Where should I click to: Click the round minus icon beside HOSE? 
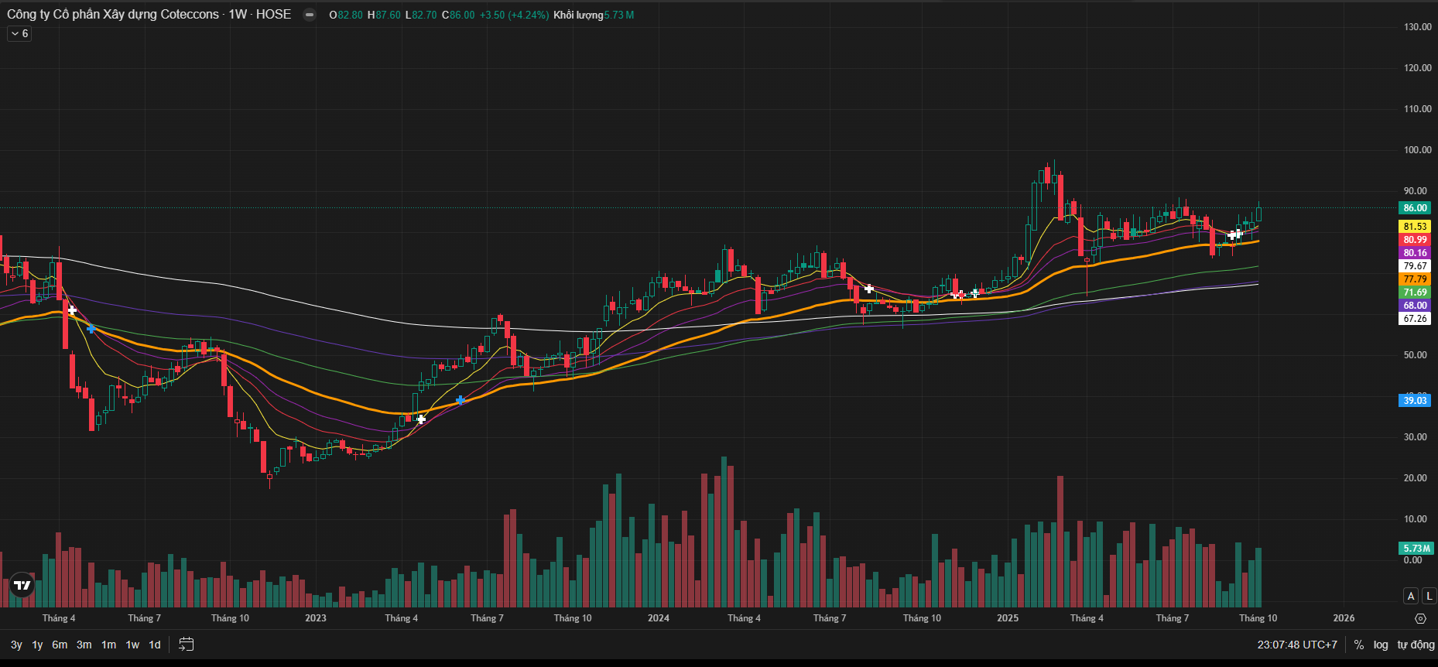[310, 15]
